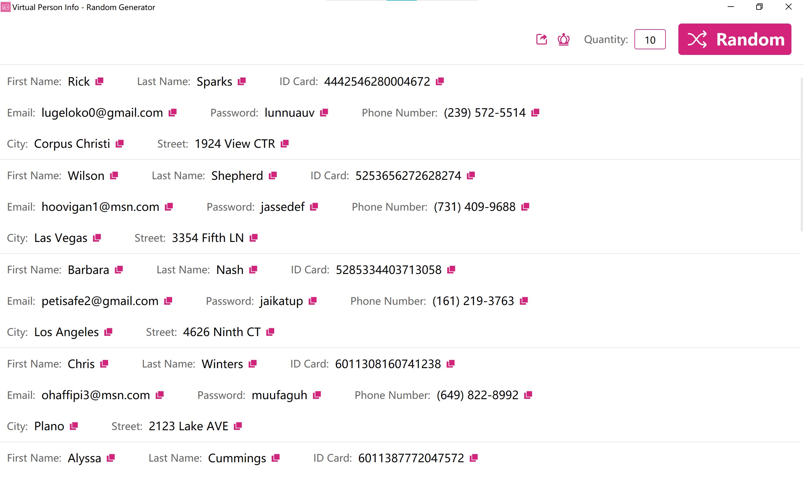Copy city Las Vegas
This screenshot has height=477, width=804.
(x=97, y=238)
